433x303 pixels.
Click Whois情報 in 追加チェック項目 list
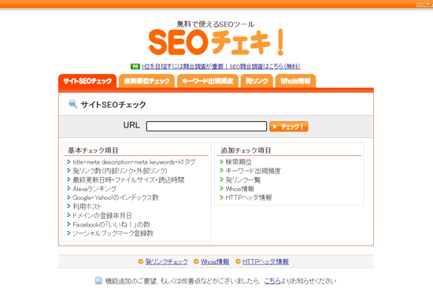click(x=239, y=189)
